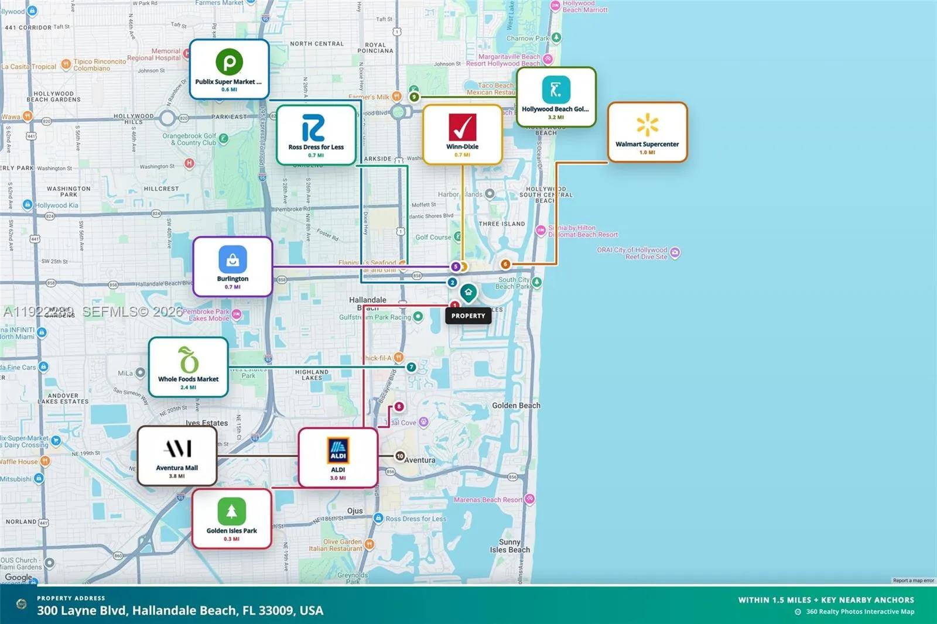937x624 pixels.
Task: Open the Burlington shopping bag icon
Action: [232, 259]
